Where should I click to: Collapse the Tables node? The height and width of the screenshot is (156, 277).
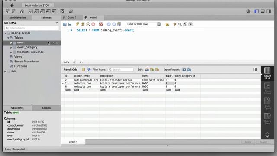(x=8, y=38)
